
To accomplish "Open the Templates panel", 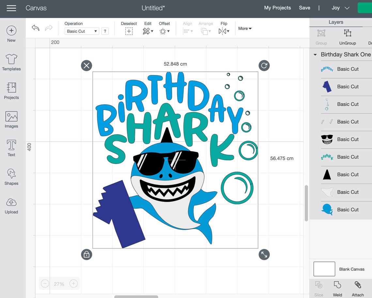I will 11,62.
